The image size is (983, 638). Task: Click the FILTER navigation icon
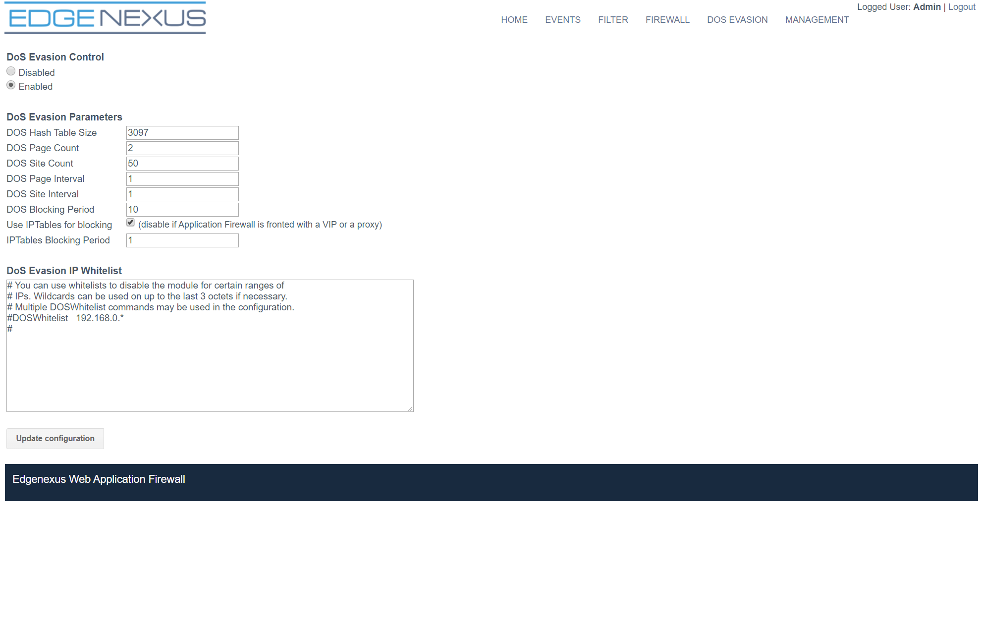[x=612, y=19]
